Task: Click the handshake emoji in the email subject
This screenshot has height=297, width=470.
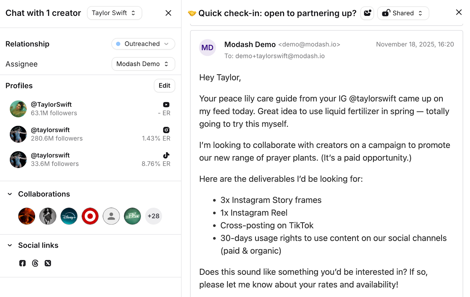Action: (x=192, y=13)
